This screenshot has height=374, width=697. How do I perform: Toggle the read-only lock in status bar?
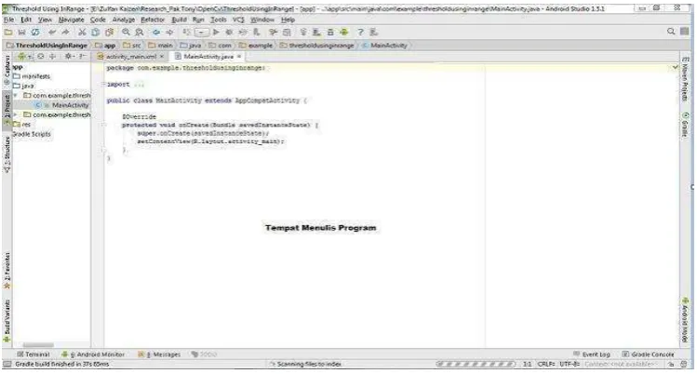coord(672,364)
